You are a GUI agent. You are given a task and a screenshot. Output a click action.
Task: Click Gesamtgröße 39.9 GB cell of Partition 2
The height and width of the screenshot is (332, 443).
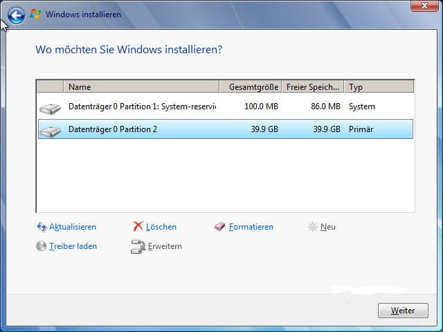coord(264,129)
